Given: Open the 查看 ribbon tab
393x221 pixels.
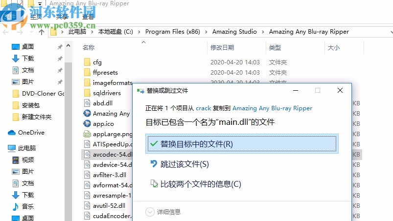Looking at the screenshot, I should click(x=88, y=17).
